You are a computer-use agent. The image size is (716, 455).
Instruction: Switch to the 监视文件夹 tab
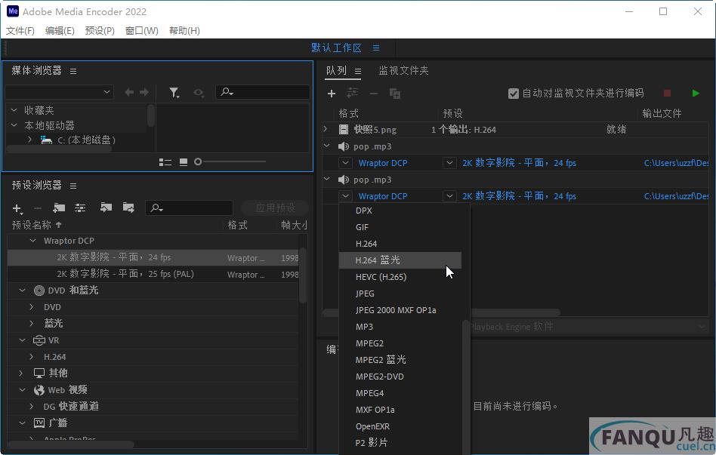(403, 71)
